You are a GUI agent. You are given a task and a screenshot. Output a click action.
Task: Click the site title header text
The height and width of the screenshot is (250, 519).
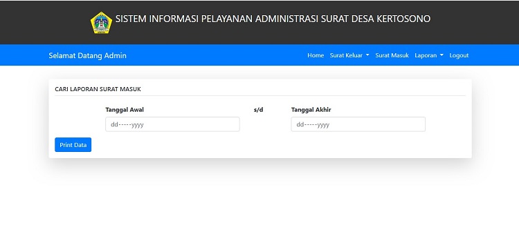[273, 19]
